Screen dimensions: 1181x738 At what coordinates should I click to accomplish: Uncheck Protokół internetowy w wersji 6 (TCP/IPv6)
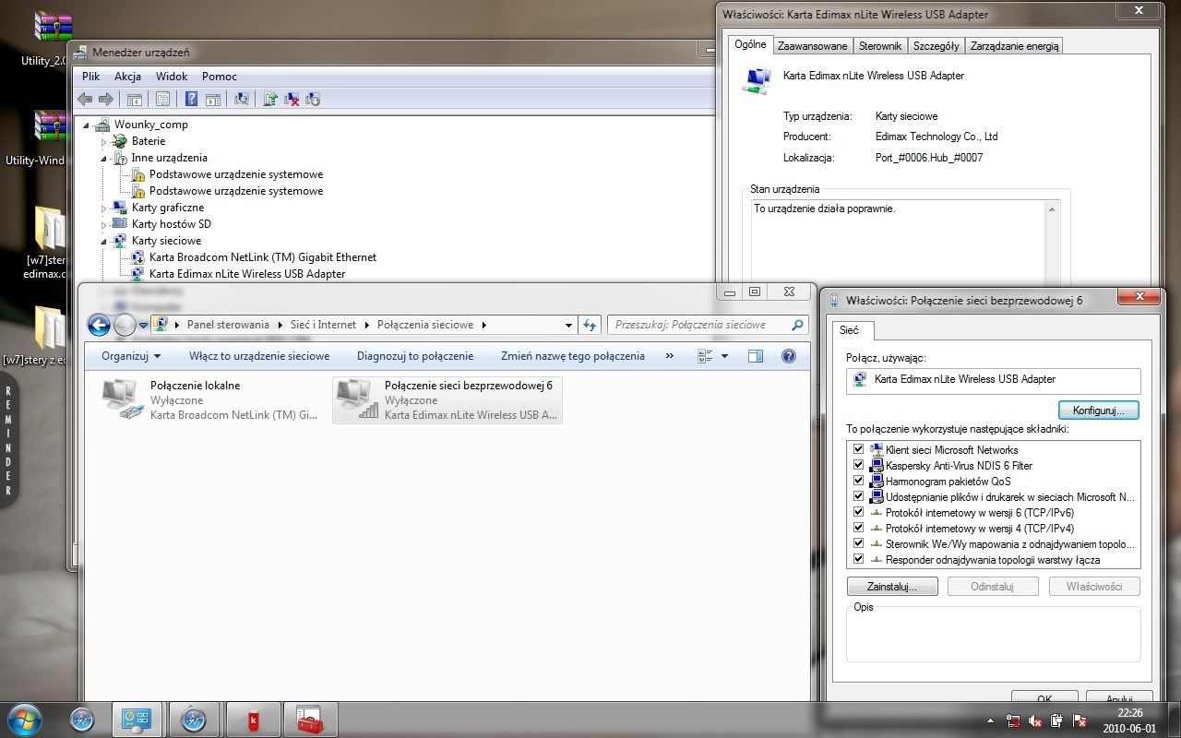tap(858, 512)
